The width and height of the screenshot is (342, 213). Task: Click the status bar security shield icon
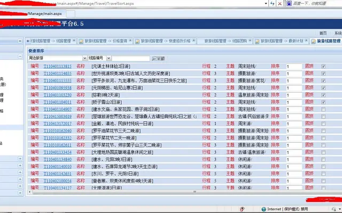pos(242,209)
